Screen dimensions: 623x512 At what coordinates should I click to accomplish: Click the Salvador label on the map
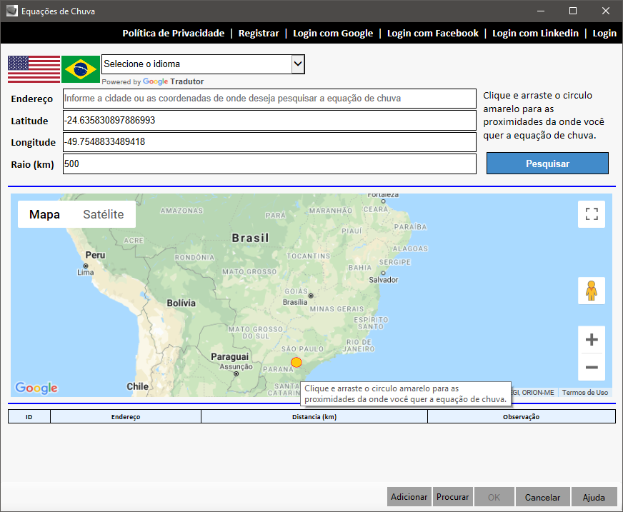[x=384, y=280]
